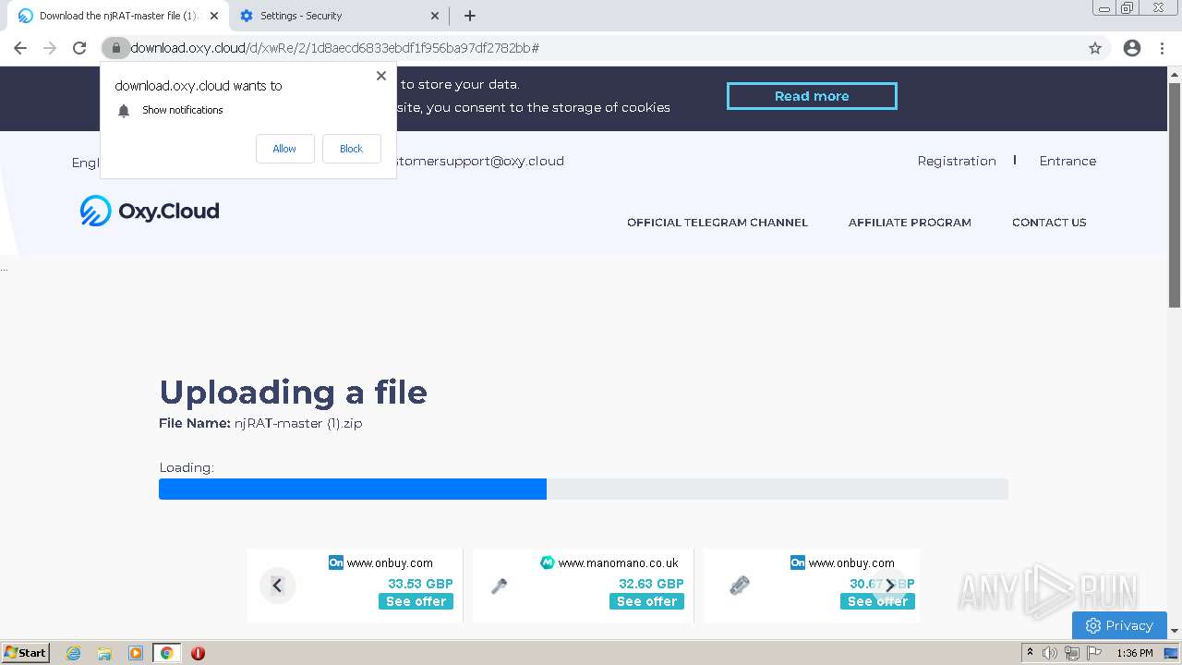Launch Internet Explorer from taskbar
The height and width of the screenshot is (665, 1182).
(x=74, y=653)
